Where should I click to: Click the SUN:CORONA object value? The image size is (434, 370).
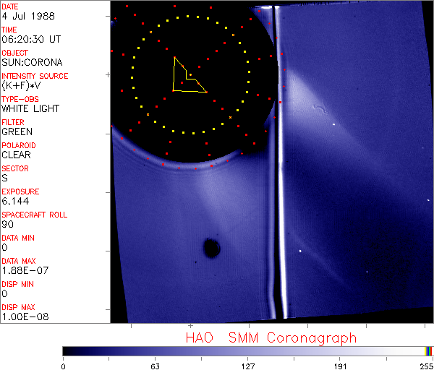(31, 63)
